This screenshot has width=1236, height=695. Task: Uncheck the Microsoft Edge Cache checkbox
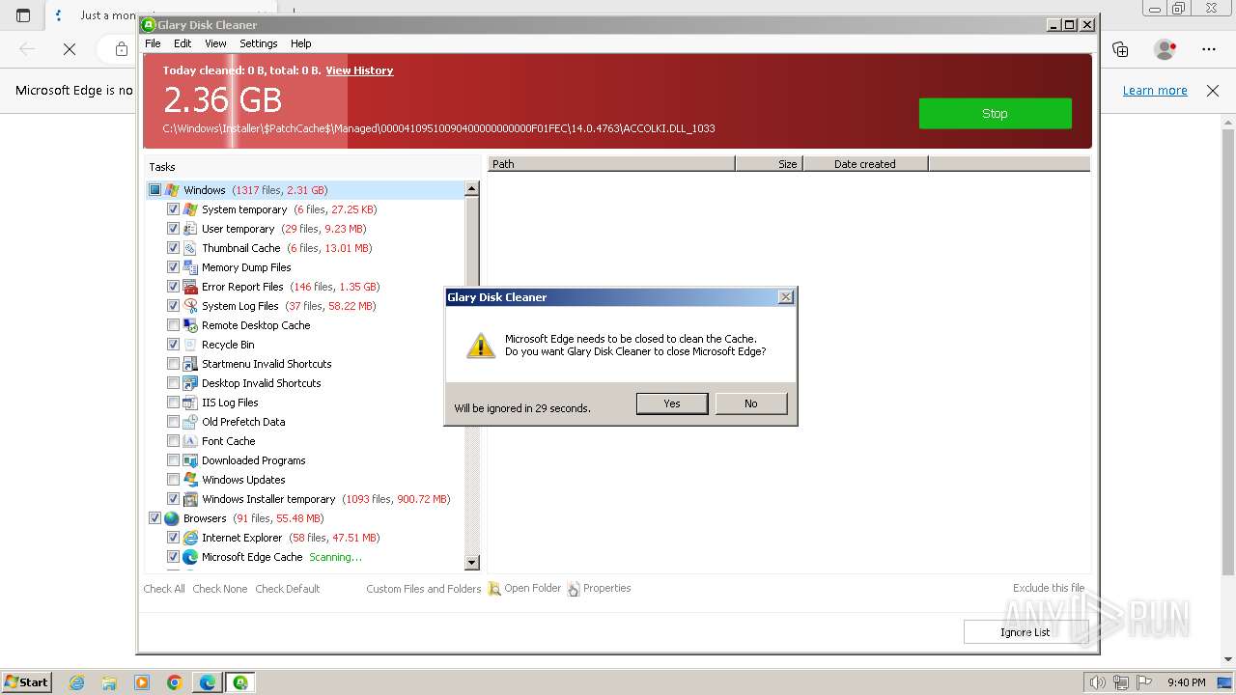coord(173,557)
